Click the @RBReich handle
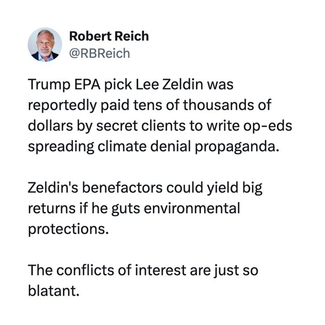Image resolution: width=325 pixels, height=325 pixels. point(100,54)
